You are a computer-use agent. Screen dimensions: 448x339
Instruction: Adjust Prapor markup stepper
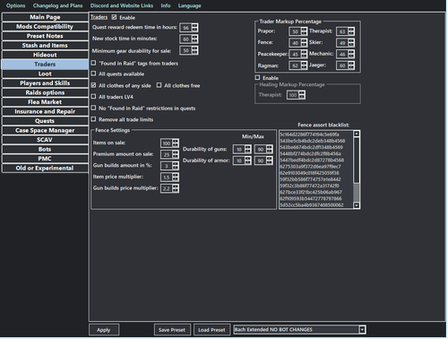tap(304, 31)
